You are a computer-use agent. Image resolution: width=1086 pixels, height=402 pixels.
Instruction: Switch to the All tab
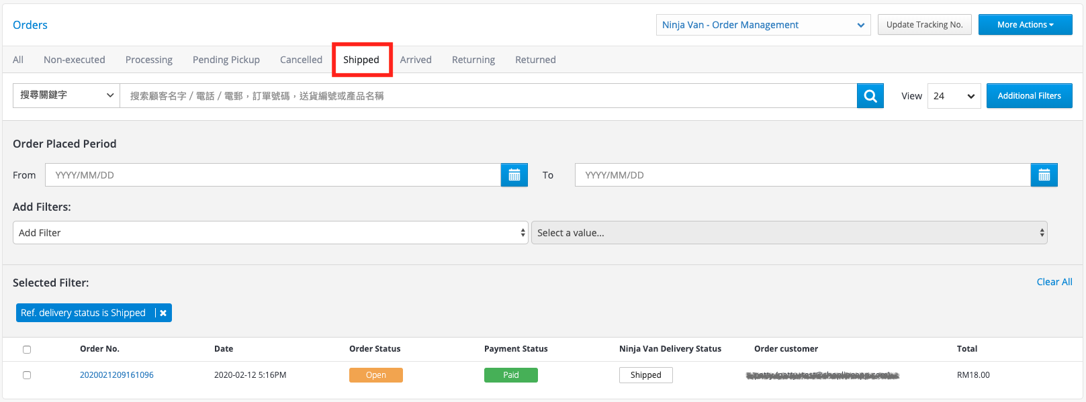coord(18,60)
